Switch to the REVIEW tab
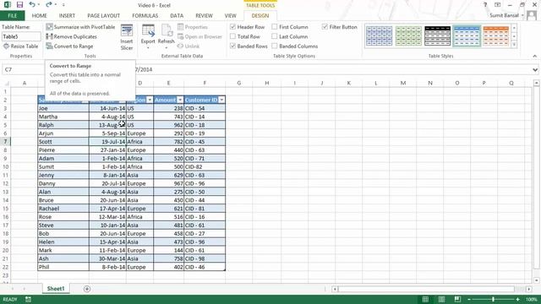Image resolution: width=541 pixels, height=304 pixels. [x=204, y=16]
